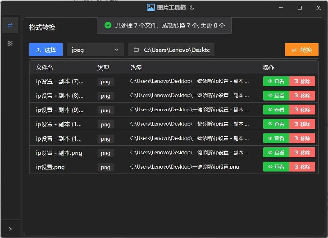This screenshot has height=238, width=328.
Task: Click the orange 转换 button to start converting
Action: pyautogui.click(x=302, y=50)
